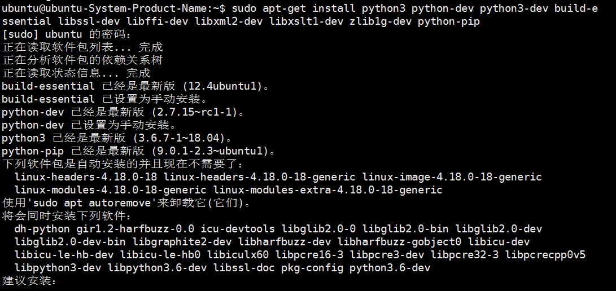Screen dimensions: 616x291
Task: Click the libpcrecpp0v5 package name
Action: pyautogui.click(x=545, y=255)
